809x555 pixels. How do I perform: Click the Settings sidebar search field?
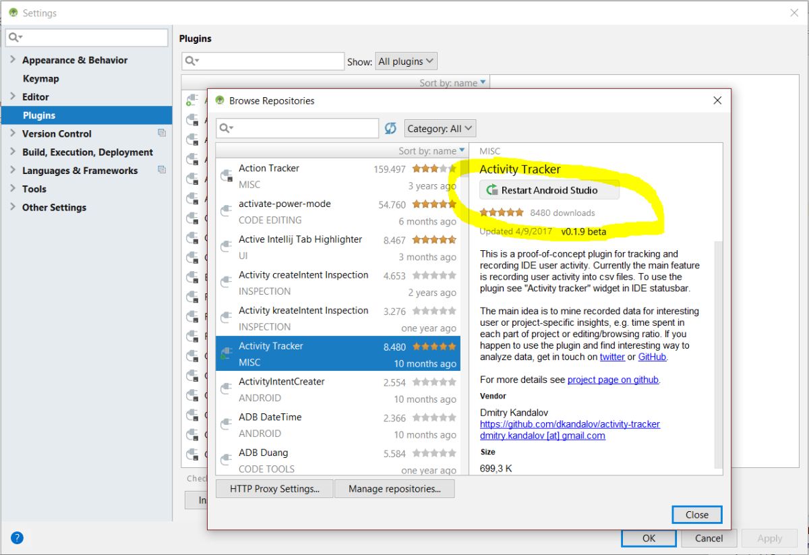click(x=87, y=38)
